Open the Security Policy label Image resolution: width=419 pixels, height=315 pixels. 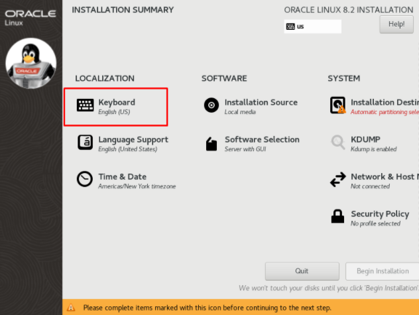380,214
